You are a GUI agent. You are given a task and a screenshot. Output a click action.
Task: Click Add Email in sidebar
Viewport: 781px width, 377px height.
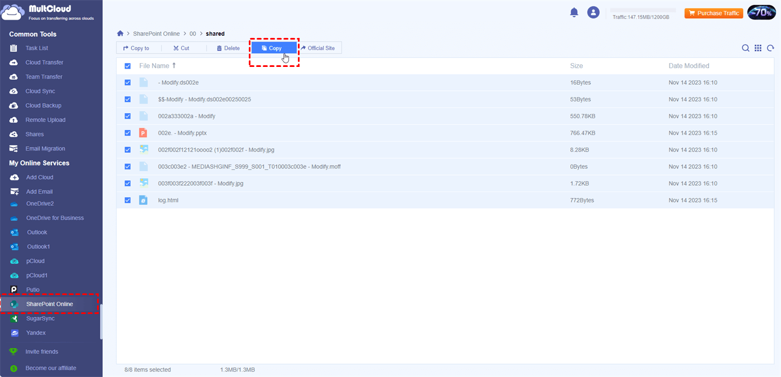click(x=40, y=192)
